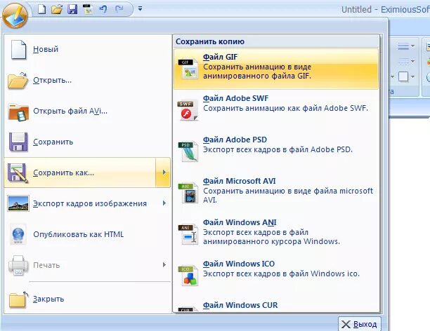Click the Undo arrow in quick access toolbar

(103, 9)
